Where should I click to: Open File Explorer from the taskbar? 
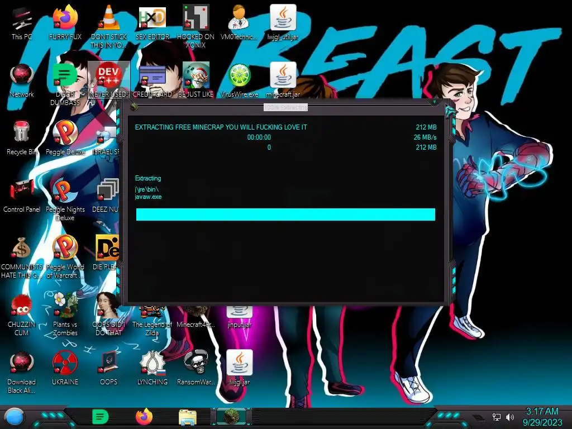pyautogui.click(x=188, y=417)
